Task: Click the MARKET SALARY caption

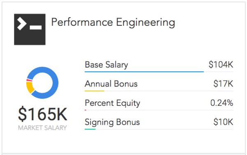Action: click(x=42, y=128)
